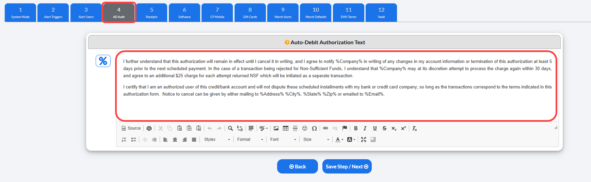
Task: Open the Size dropdown
Action: pos(316,139)
